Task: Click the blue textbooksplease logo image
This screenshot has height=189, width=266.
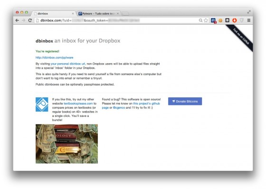Action: pos(42,104)
